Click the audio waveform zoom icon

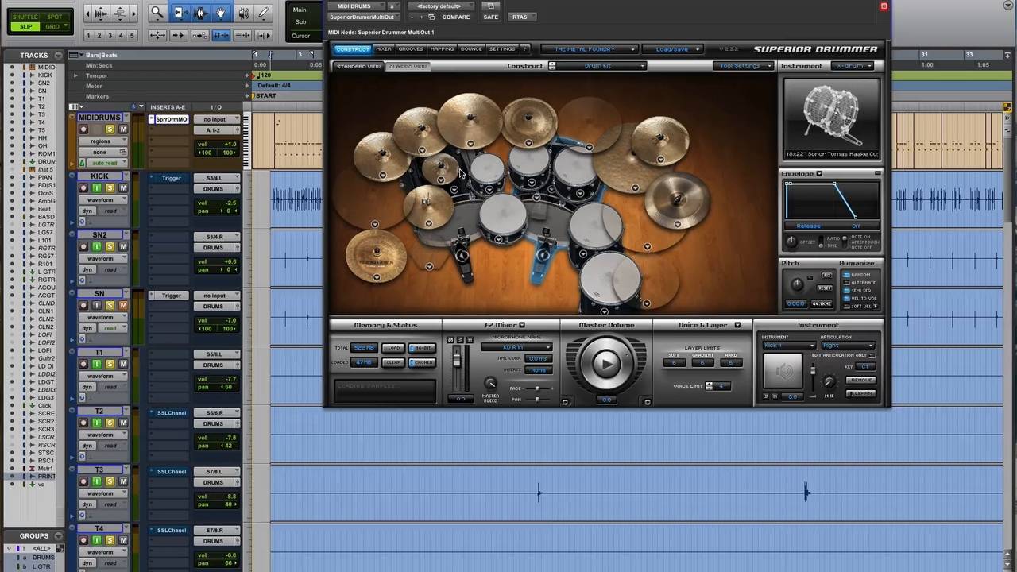[x=101, y=14]
